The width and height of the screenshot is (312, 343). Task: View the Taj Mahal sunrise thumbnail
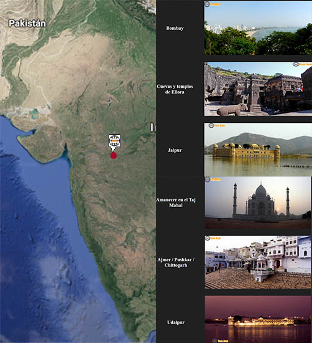coord(258,203)
